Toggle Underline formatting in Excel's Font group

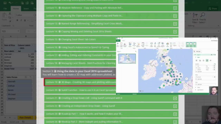coord(25,20)
